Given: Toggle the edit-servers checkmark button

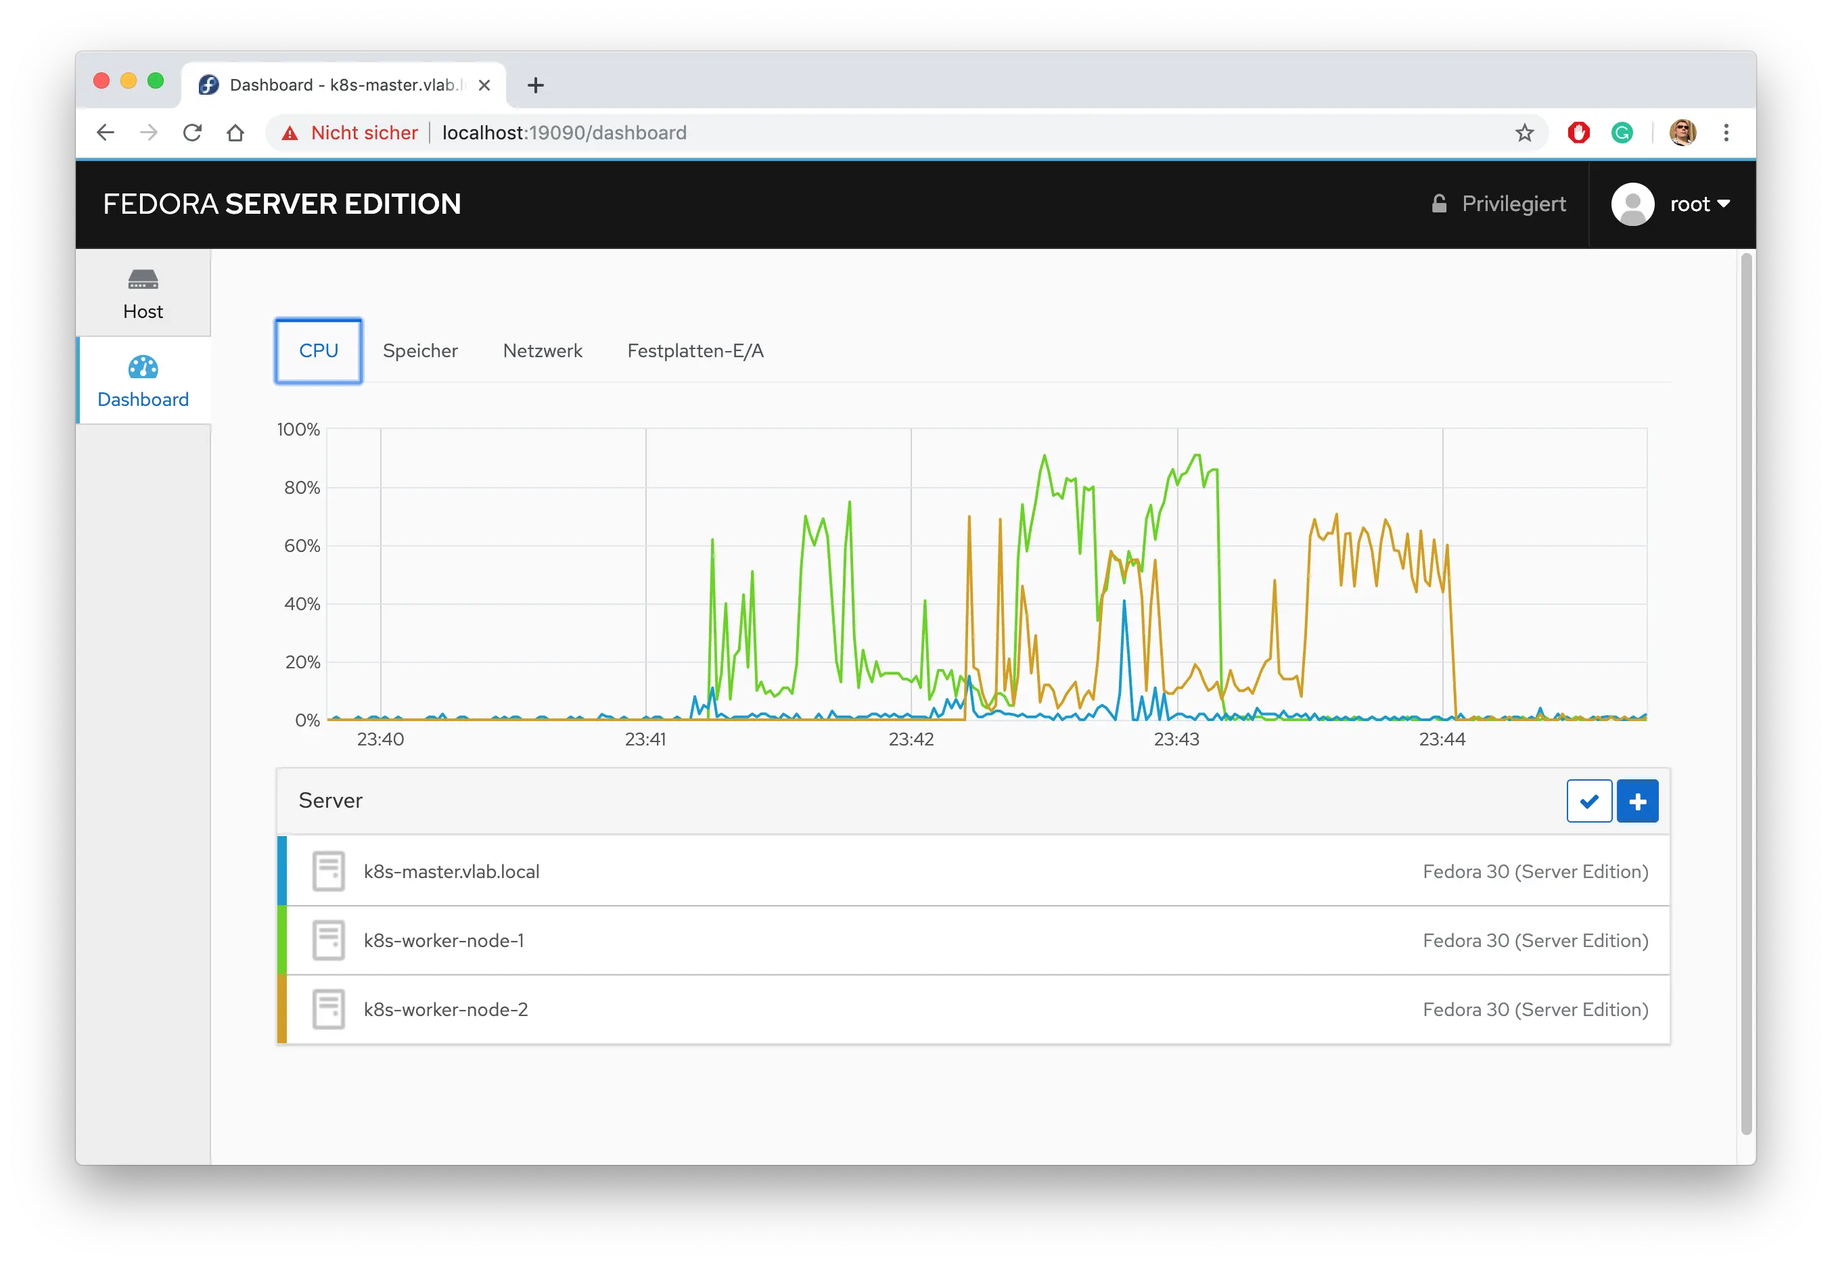Looking at the screenshot, I should [1588, 802].
